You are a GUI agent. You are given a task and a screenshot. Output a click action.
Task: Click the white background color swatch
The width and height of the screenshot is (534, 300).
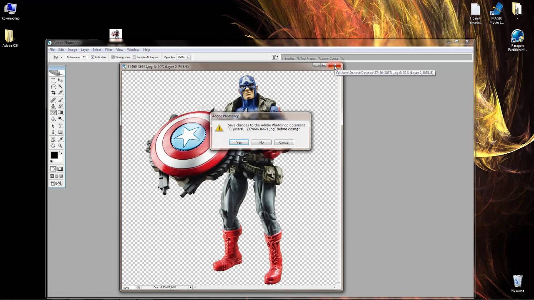(60, 160)
